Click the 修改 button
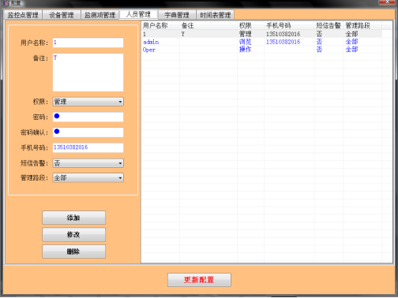This screenshot has width=398, height=298. pos(74,234)
